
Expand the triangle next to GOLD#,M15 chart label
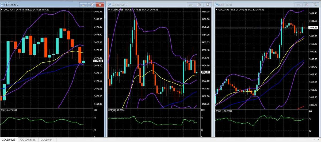coord(109,10)
